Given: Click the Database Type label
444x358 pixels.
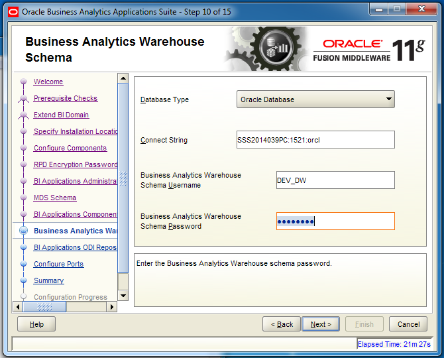Looking at the screenshot, I should [164, 99].
